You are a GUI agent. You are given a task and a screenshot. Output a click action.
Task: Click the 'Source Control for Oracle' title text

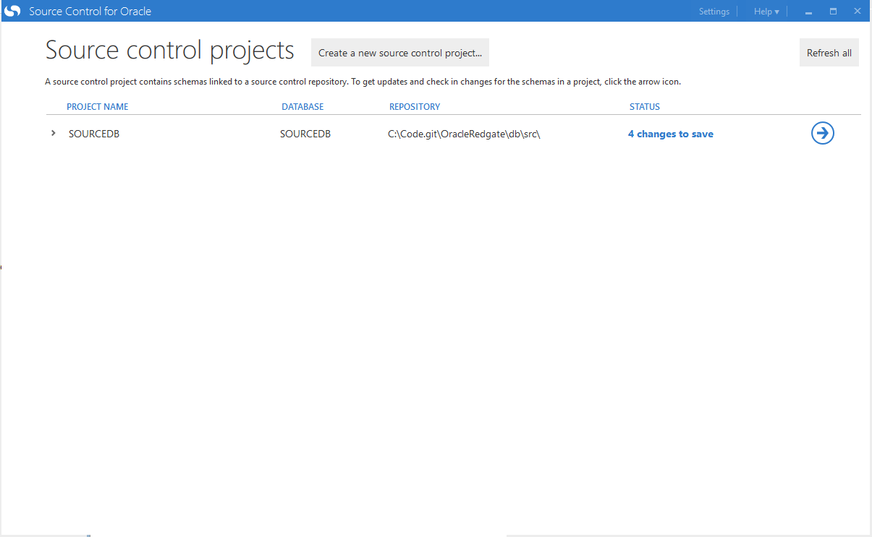point(90,12)
